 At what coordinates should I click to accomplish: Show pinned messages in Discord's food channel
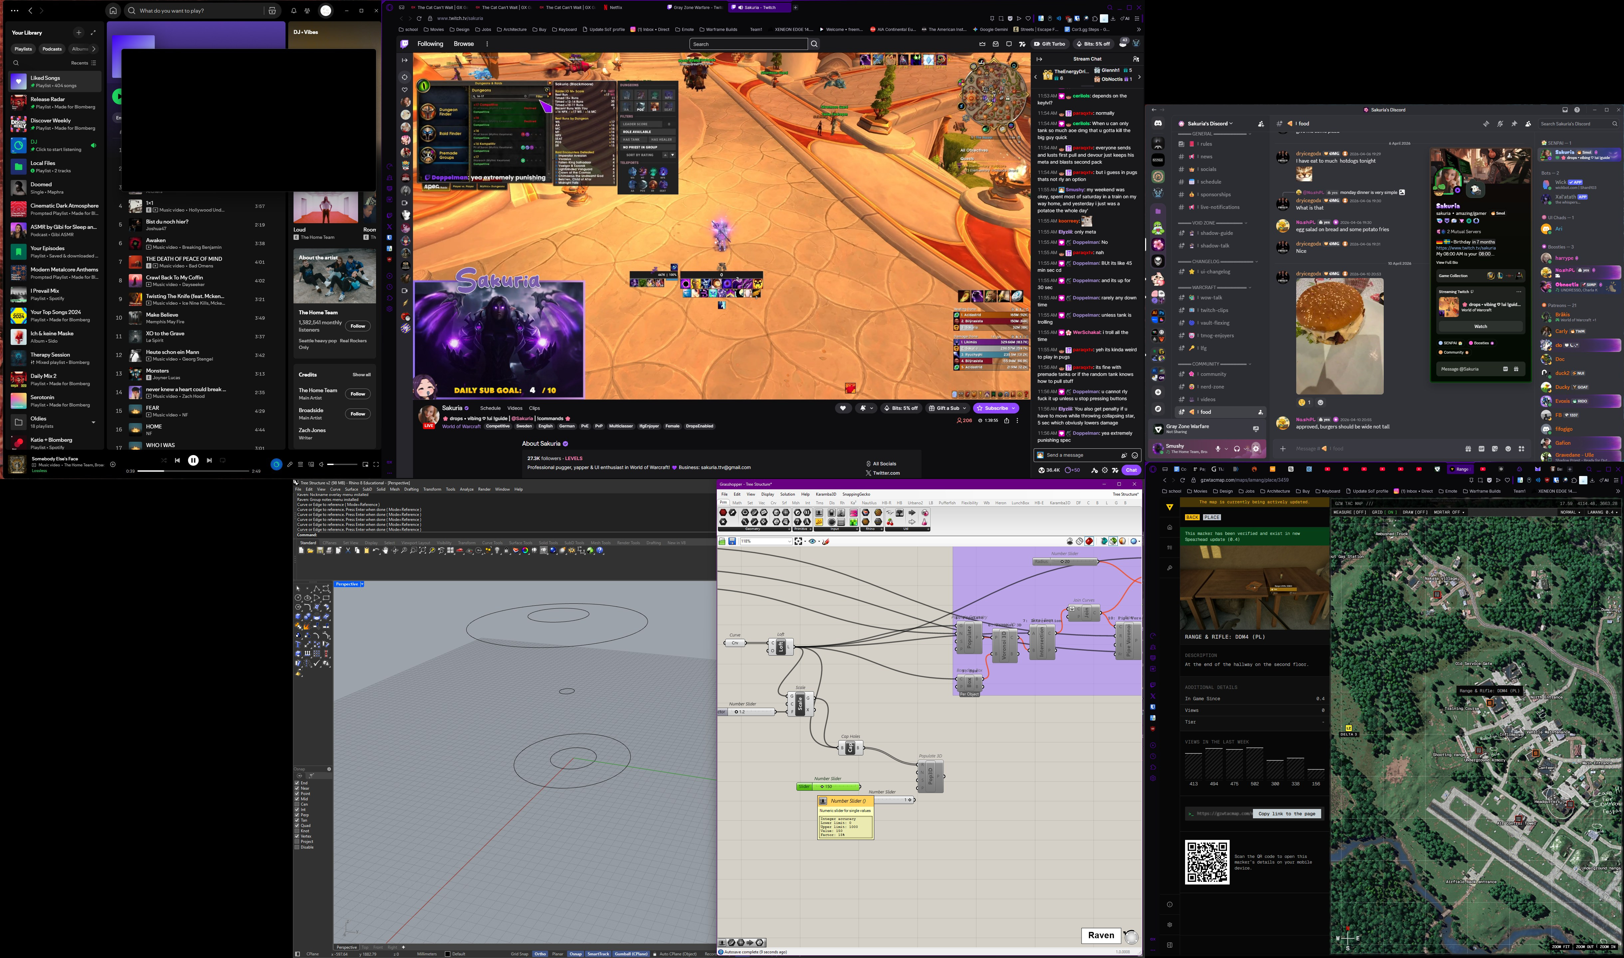coord(1514,123)
